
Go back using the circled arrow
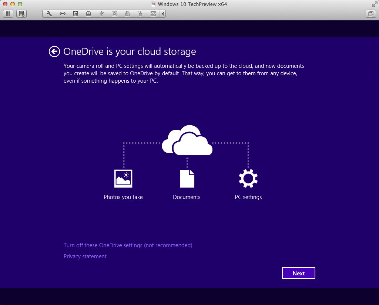pyautogui.click(x=54, y=52)
